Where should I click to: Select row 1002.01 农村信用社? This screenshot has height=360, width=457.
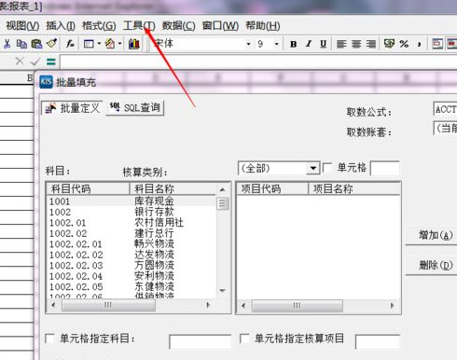pyautogui.click(x=132, y=223)
